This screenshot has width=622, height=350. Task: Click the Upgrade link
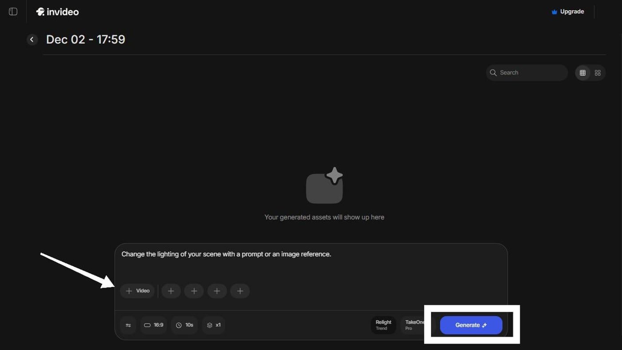(x=572, y=12)
